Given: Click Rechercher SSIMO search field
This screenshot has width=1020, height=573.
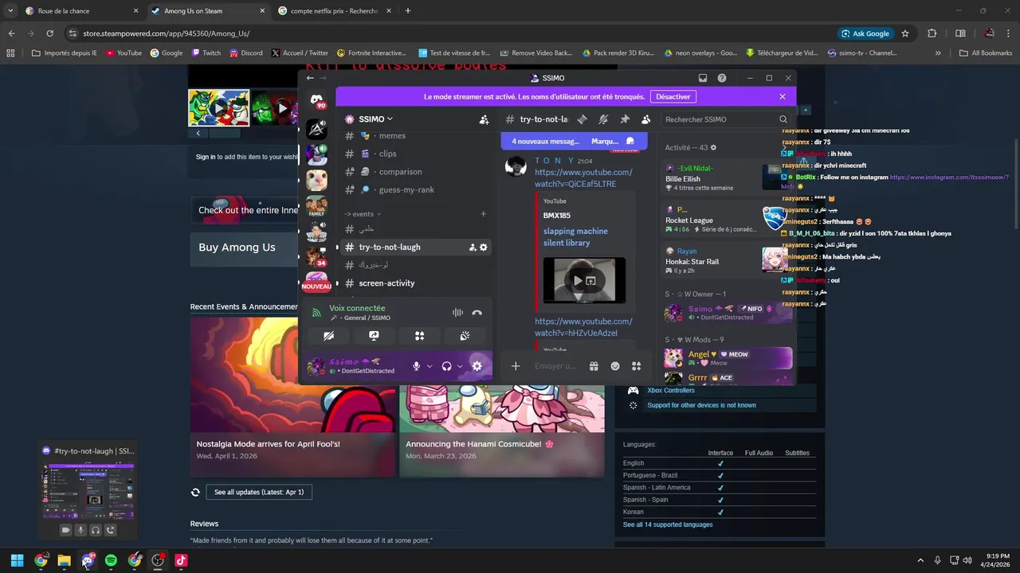Looking at the screenshot, I should [x=725, y=119].
